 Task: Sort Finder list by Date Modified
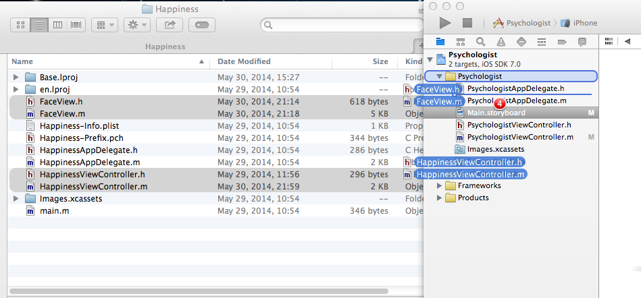click(x=271, y=61)
